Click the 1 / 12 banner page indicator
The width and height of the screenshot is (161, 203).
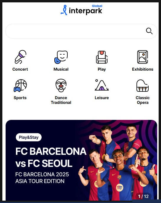pyautogui.click(x=143, y=196)
